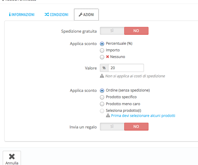Viewport: 198px width, 165px height.
Task: Click the X icon on Annulla button
Action: [12, 157]
